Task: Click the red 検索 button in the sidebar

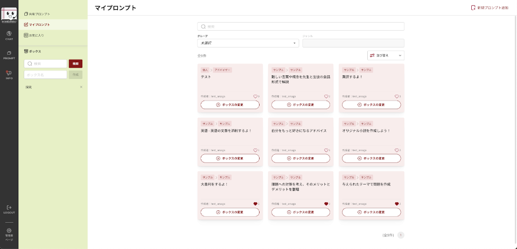Action: 75,63
